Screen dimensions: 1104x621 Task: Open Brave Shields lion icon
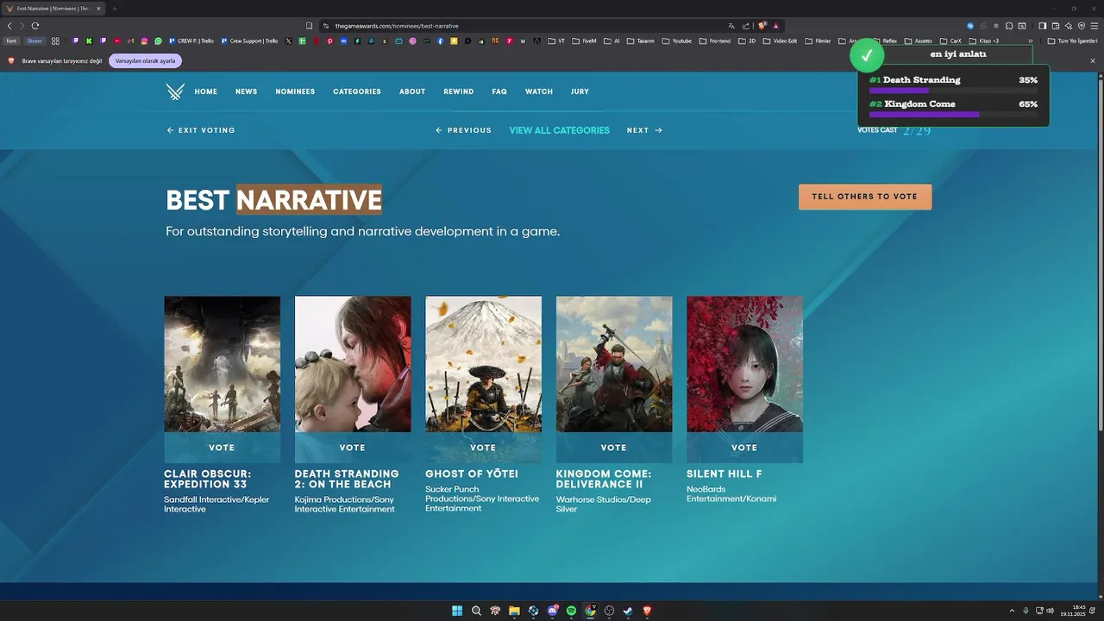[x=762, y=26]
